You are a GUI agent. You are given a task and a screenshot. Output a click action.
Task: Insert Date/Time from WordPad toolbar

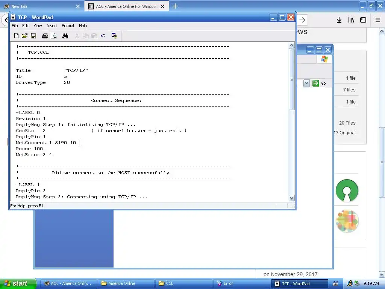[114, 36]
